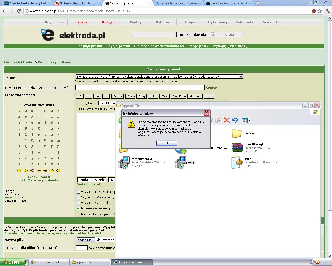The image size is (332, 266).
Task: Switch to the 'Skubanie orła' YouTube tab
Action: [77, 3]
